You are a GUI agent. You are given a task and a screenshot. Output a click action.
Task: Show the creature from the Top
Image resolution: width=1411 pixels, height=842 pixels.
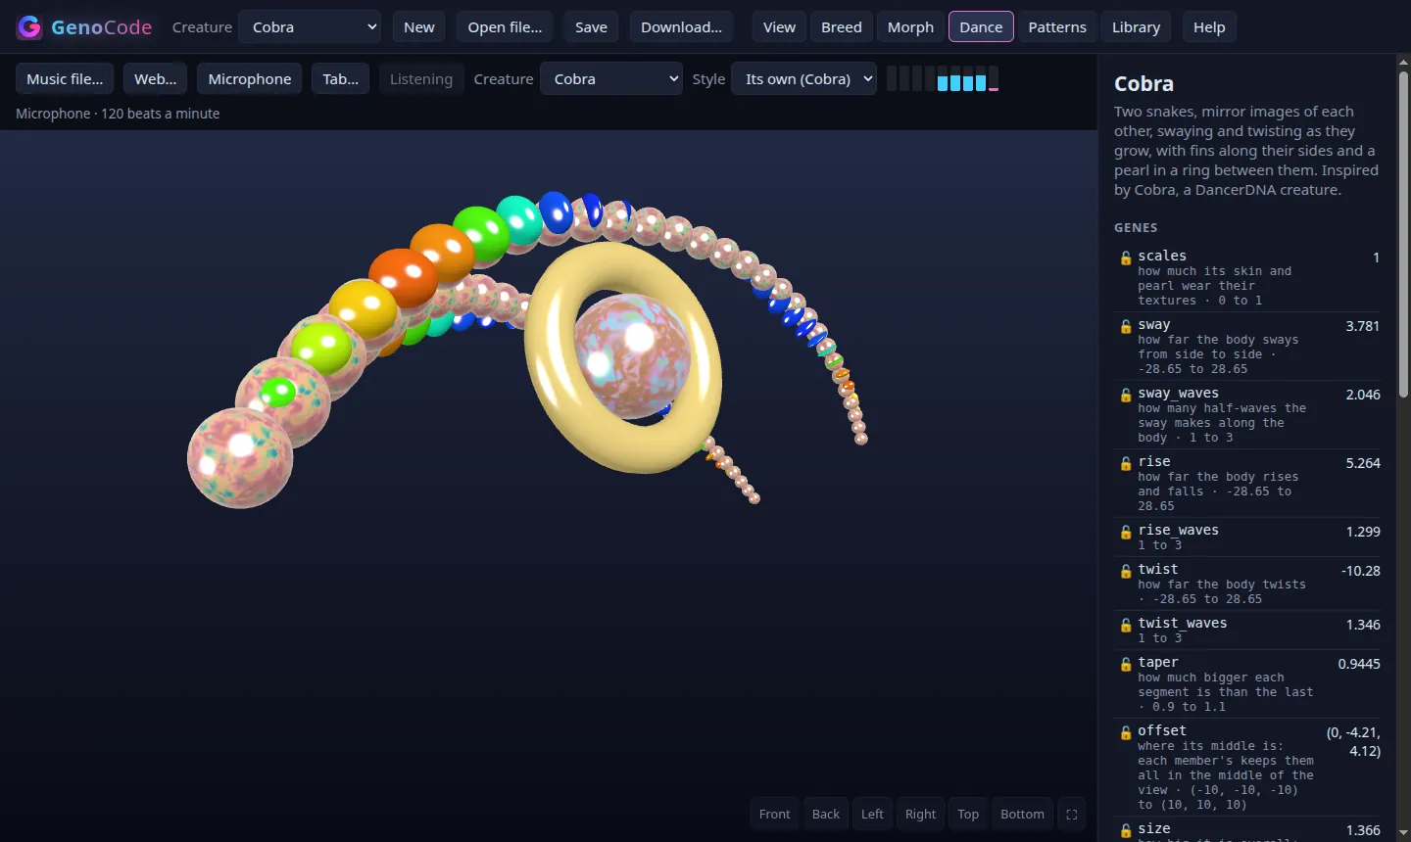(x=968, y=815)
